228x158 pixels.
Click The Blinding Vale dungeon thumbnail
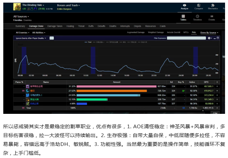click(17, 7)
